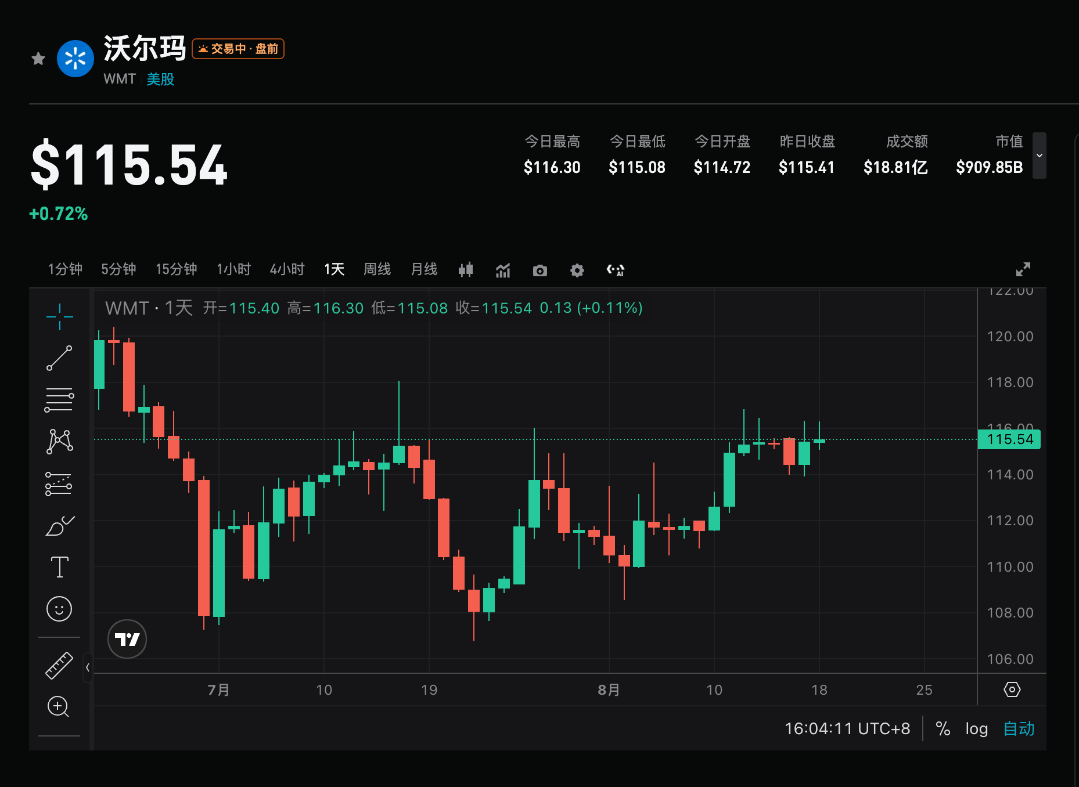This screenshot has height=787, width=1079.
Task: Select the XABCD pattern tool
Action: pos(59,442)
